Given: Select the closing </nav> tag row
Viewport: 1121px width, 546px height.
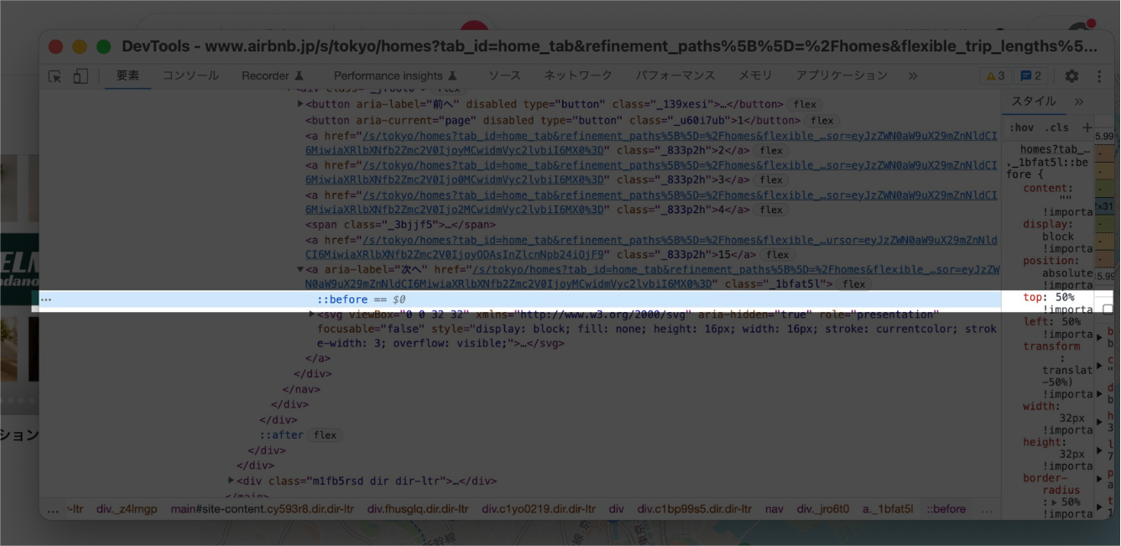Looking at the screenshot, I should pyautogui.click(x=301, y=389).
